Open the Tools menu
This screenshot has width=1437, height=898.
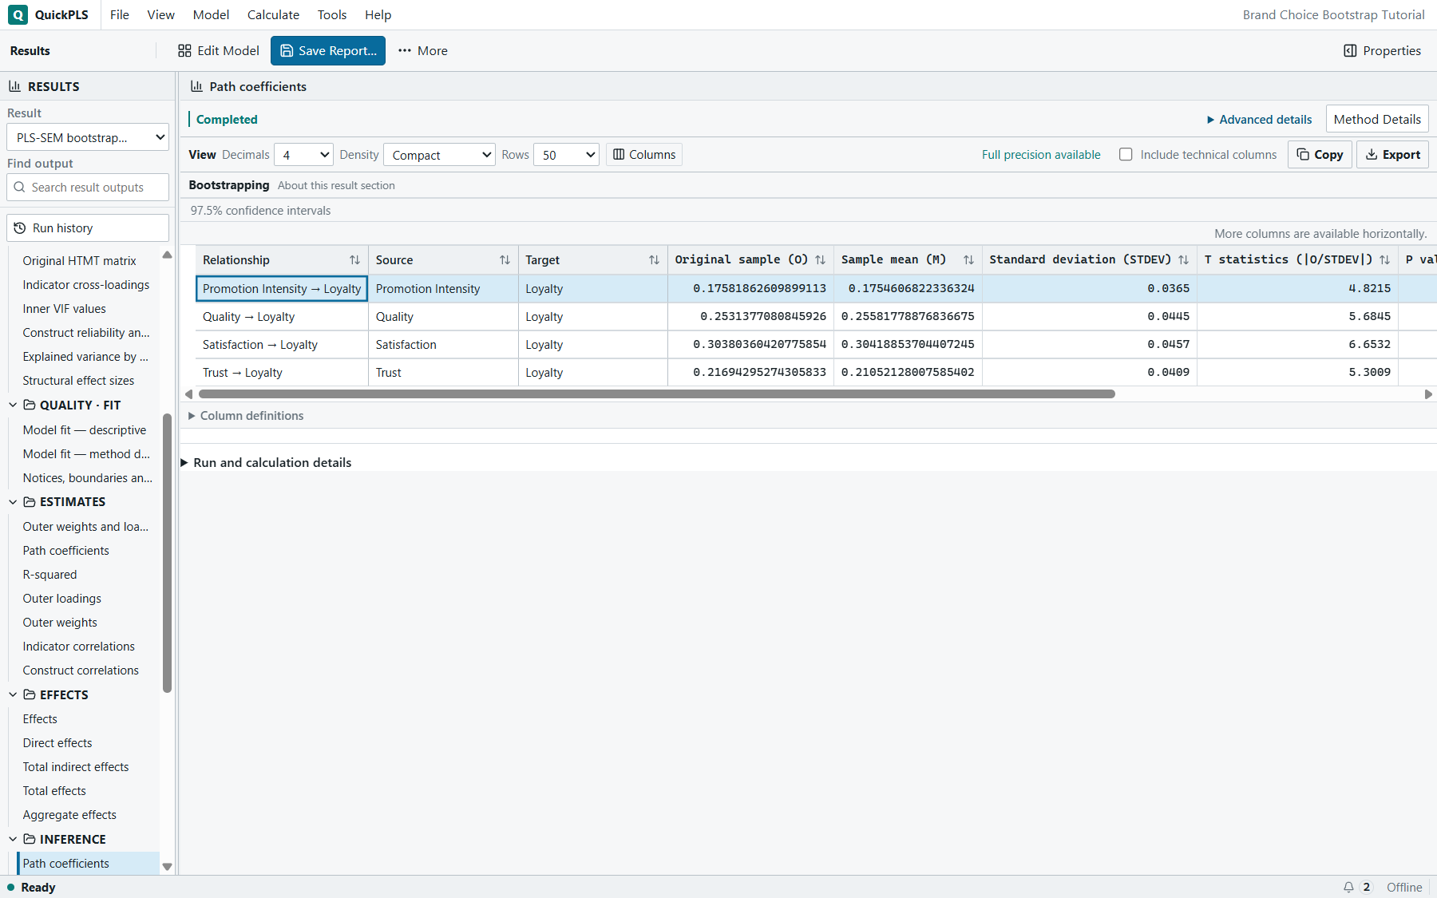coord(331,14)
